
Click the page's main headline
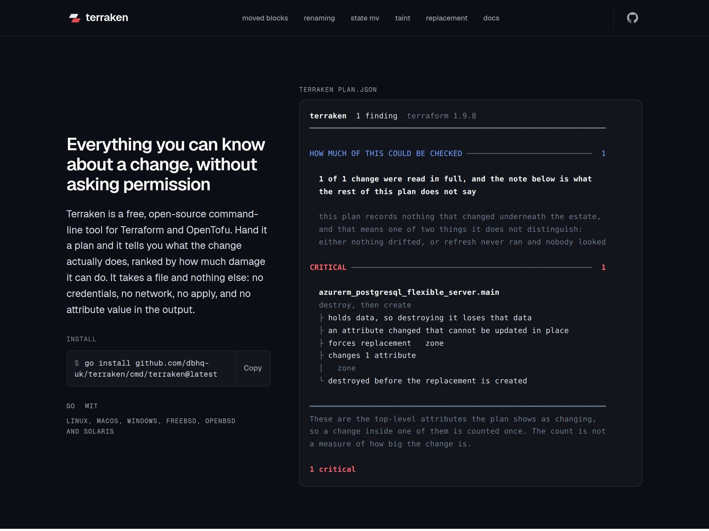click(x=166, y=164)
